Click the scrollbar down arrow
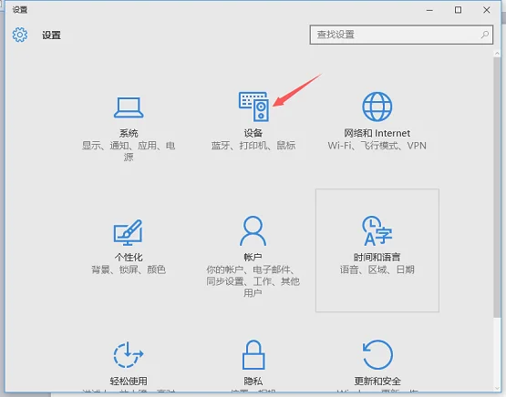Screen dimensions: 506x397 tap(497, 388)
